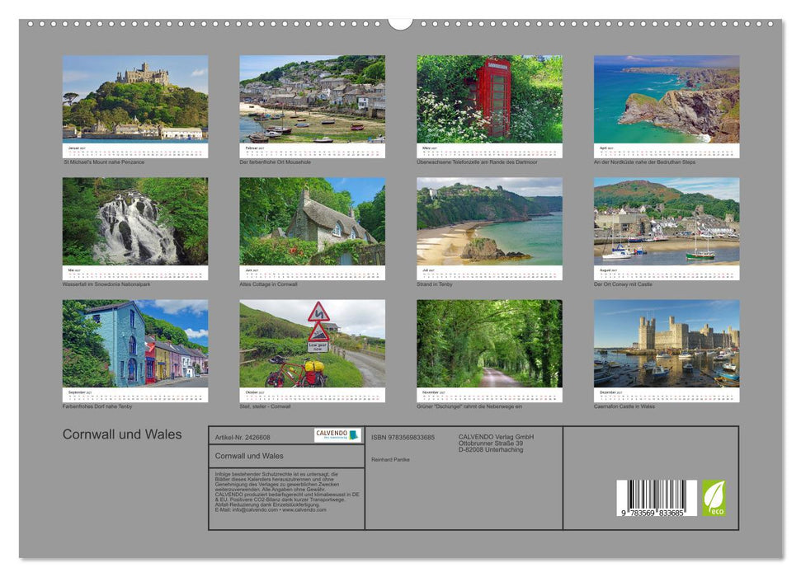Click the Tenby beach photo

(x=489, y=221)
